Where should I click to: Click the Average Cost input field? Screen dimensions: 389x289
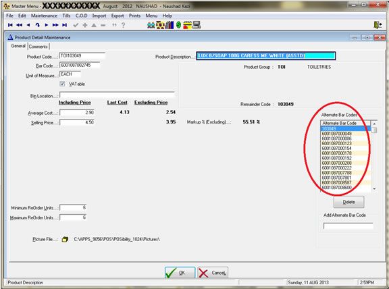(x=77, y=113)
